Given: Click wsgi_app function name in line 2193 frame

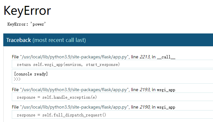Looking at the screenshot, I should (166, 90).
